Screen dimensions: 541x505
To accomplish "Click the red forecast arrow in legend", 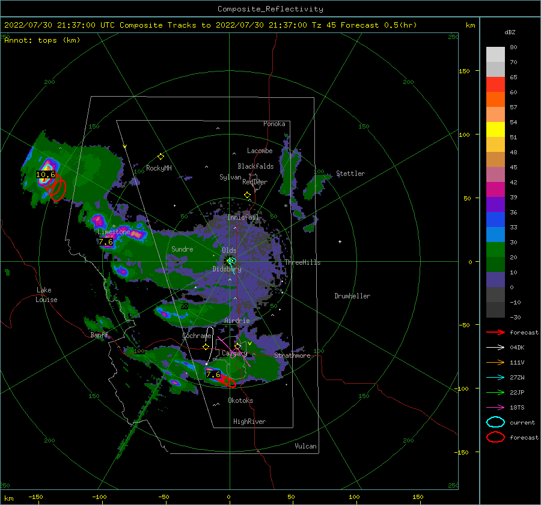I will (x=495, y=332).
